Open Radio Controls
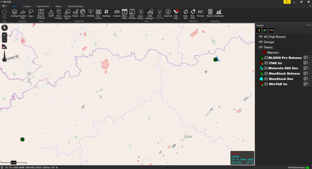The image size is (312, 169). (159, 14)
